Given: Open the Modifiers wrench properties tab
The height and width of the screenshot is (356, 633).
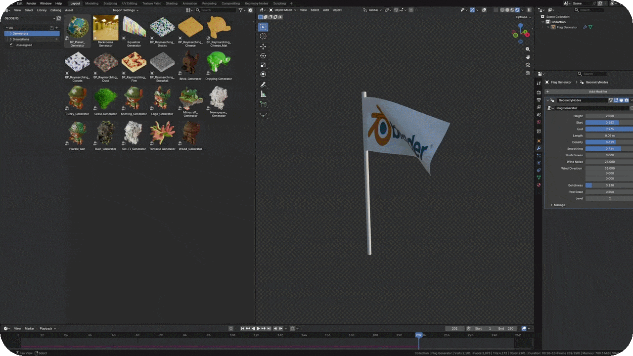Looking at the screenshot, I should (x=539, y=148).
